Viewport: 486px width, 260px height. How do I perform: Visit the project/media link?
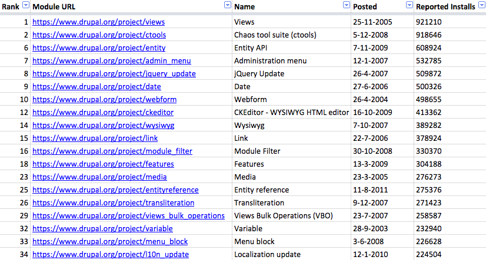pyautogui.click(x=99, y=177)
